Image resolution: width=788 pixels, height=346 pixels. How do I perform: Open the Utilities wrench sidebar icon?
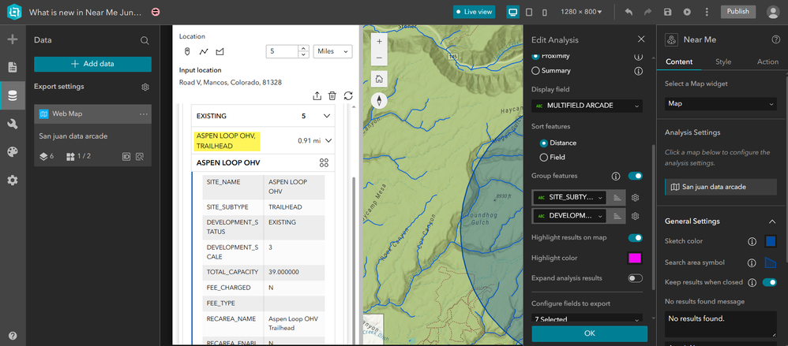pos(13,124)
